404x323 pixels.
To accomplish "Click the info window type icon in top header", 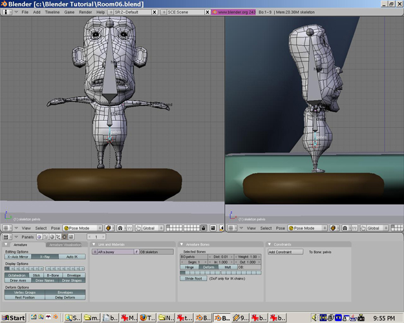I will click(x=7, y=12).
